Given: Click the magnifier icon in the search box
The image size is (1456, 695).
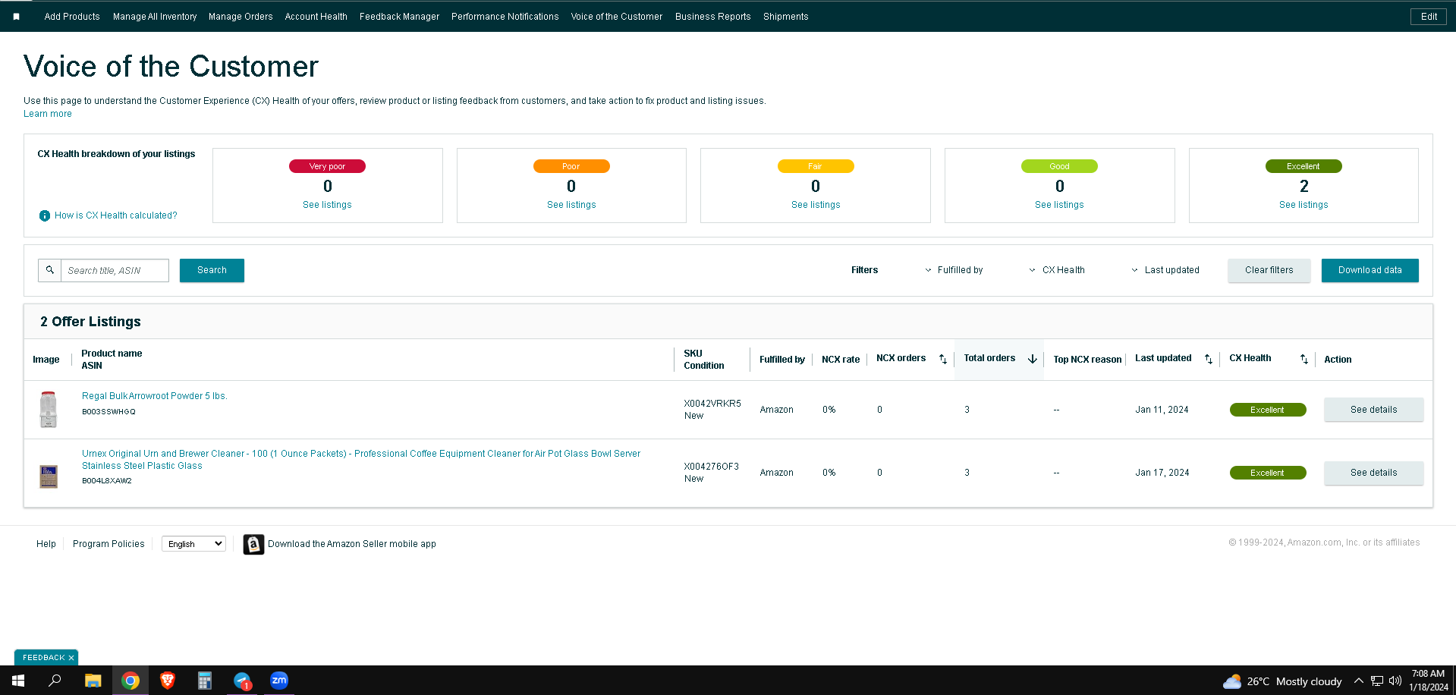Looking at the screenshot, I should (x=50, y=270).
